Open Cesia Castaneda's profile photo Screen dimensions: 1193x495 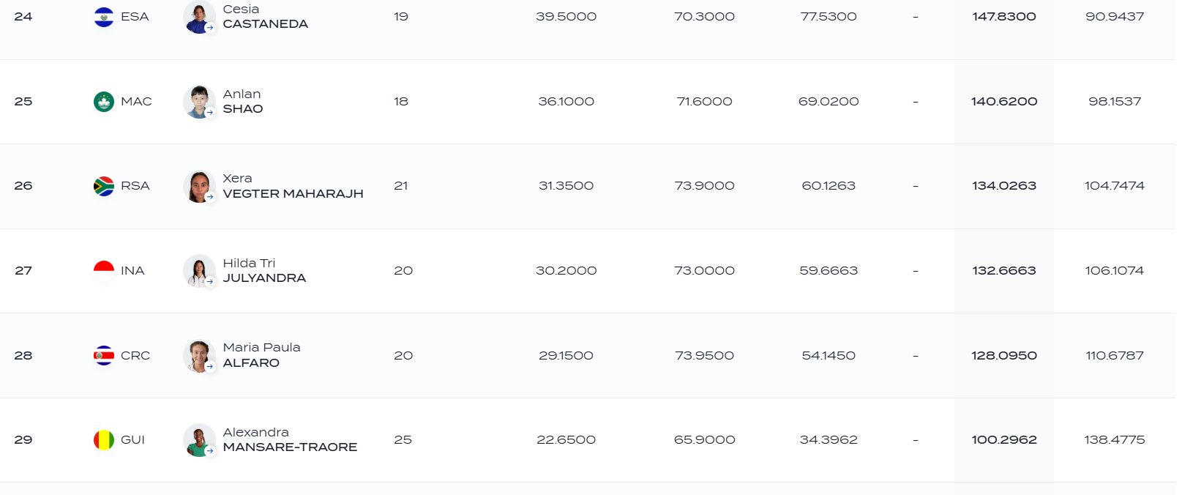coord(199,17)
